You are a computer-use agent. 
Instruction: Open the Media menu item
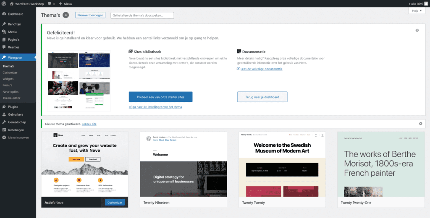click(18, 32)
